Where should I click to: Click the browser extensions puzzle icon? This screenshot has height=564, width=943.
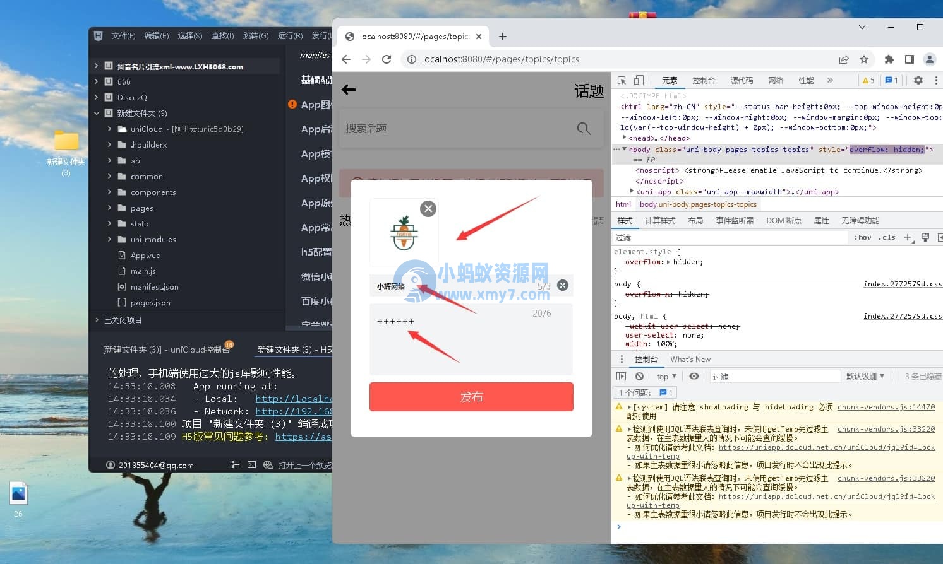click(889, 59)
